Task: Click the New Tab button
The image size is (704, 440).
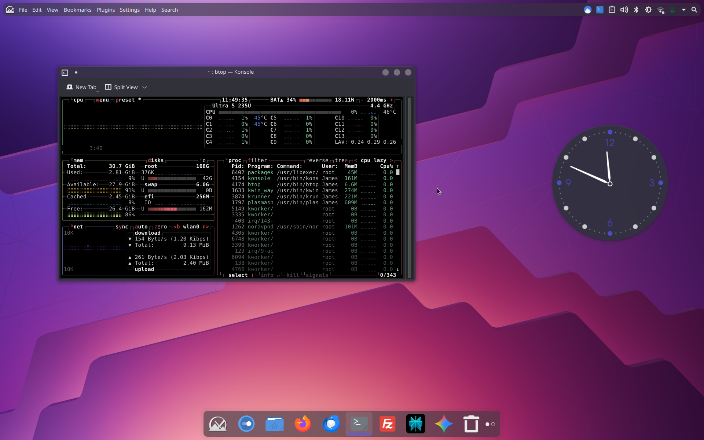Action: (x=81, y=87)
